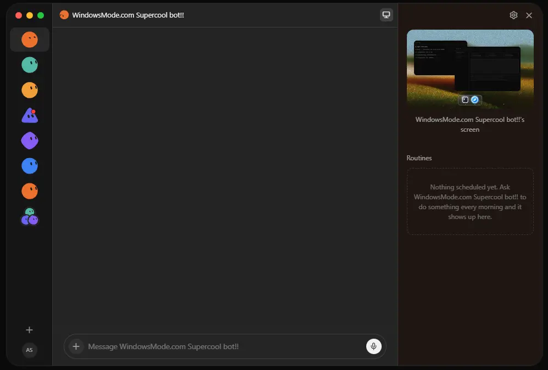Click the red close window button
Viewport: 548px width, 370px height.
point(19,15)
